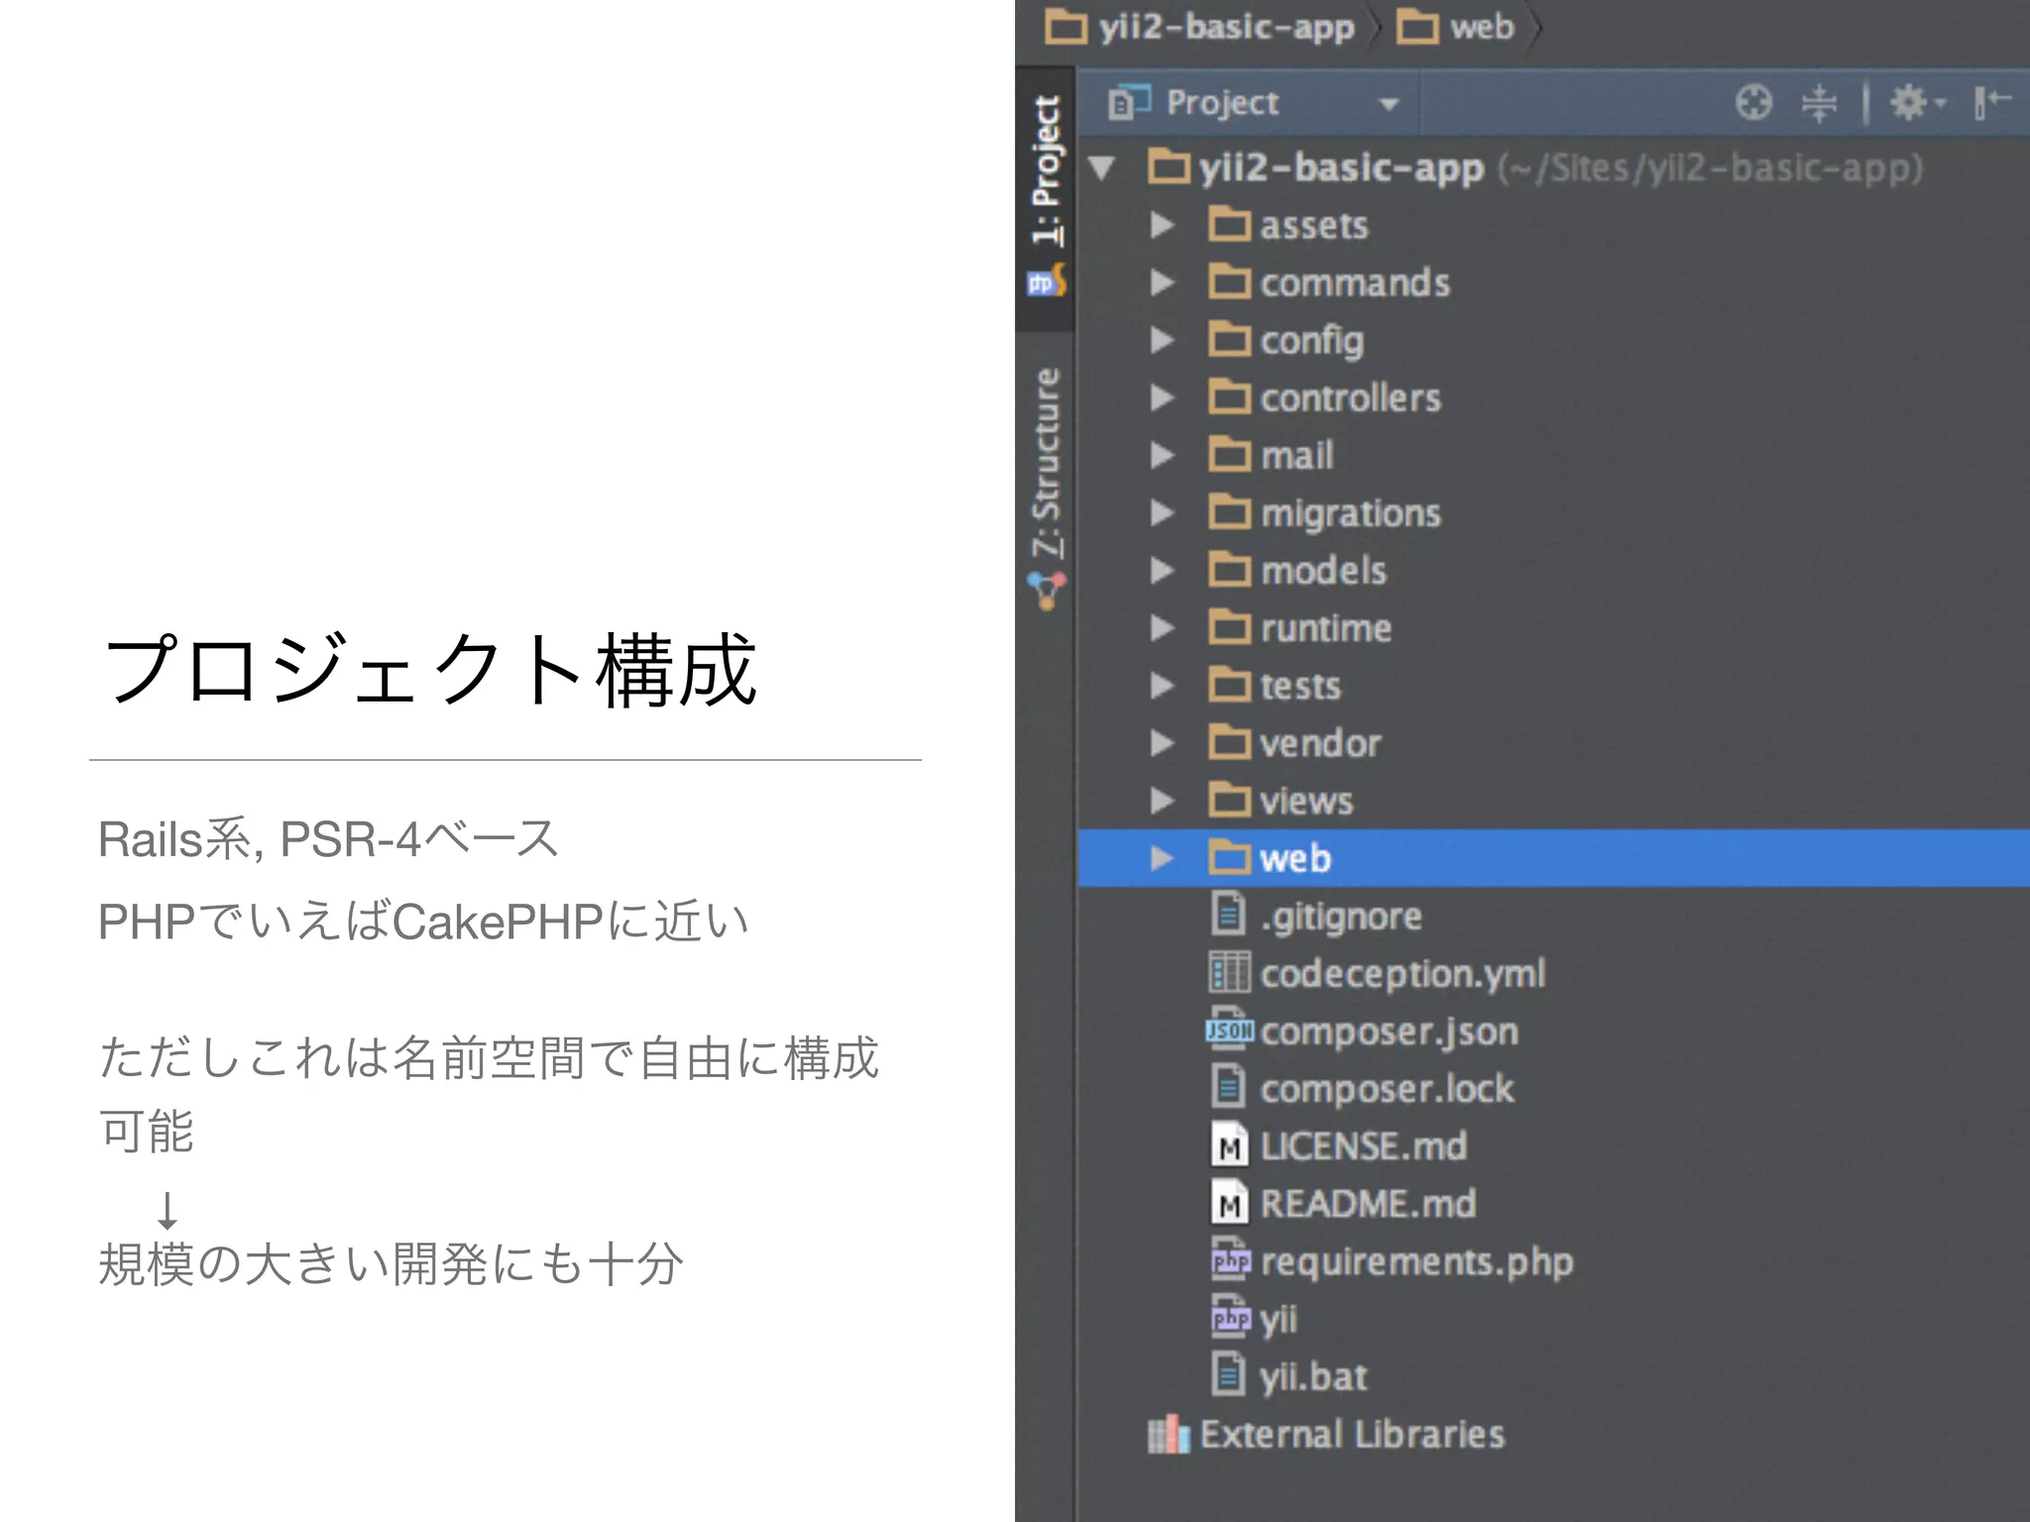Select the runtime folder icon
The width and height of the screenshot is (2030, 1522).
(x=1229, y=626)
